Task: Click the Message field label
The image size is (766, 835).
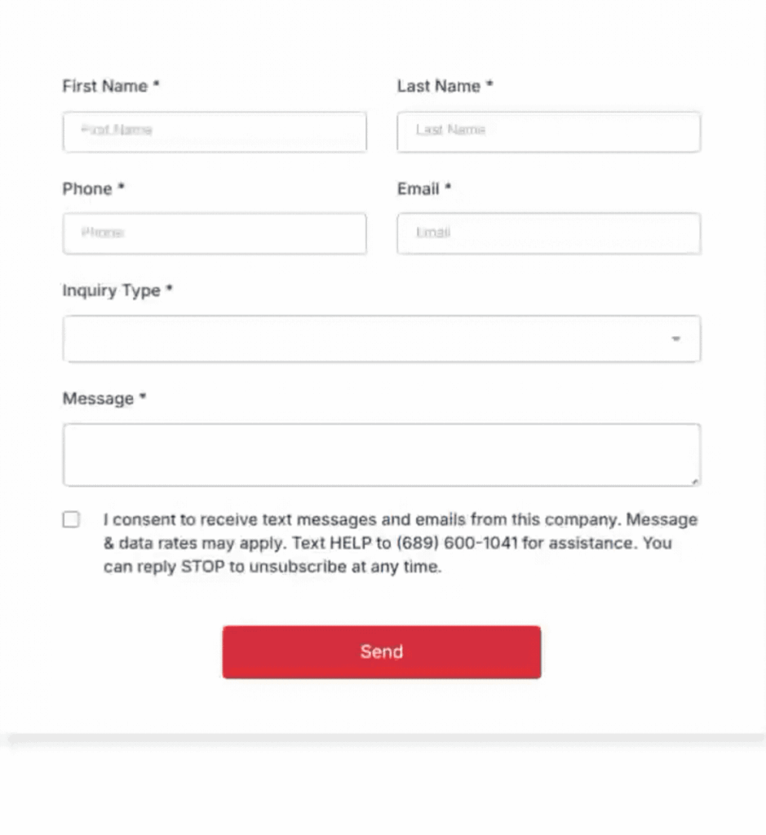Action: tap(98, 399)
